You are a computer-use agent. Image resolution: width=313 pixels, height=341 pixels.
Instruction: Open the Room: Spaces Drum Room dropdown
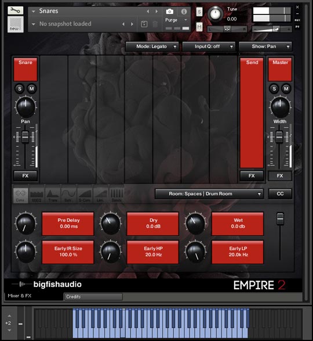click(x=209, y=194)
